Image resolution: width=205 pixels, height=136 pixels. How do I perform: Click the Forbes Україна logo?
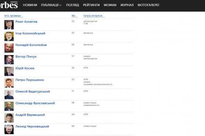click(x=9, y=5)
